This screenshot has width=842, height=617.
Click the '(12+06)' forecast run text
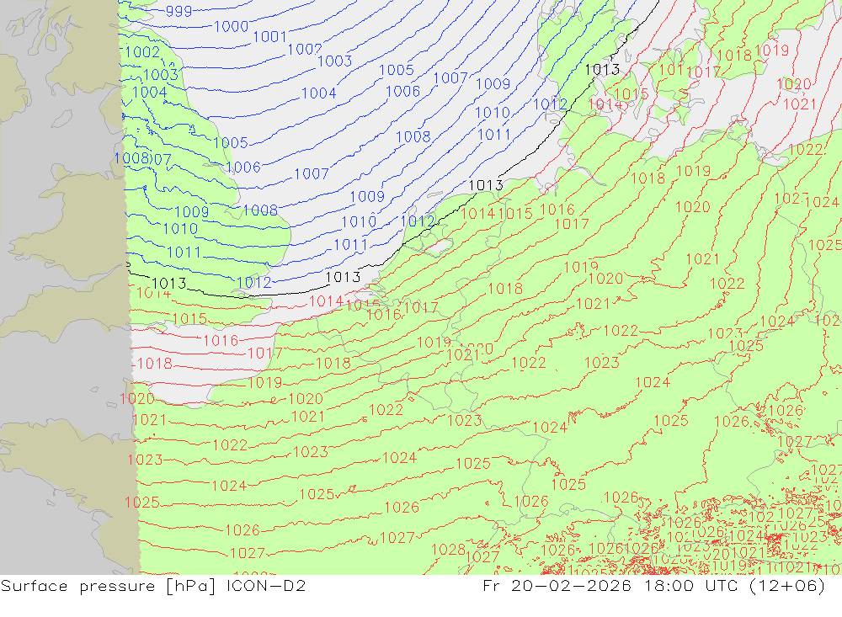tap(787, 586)
